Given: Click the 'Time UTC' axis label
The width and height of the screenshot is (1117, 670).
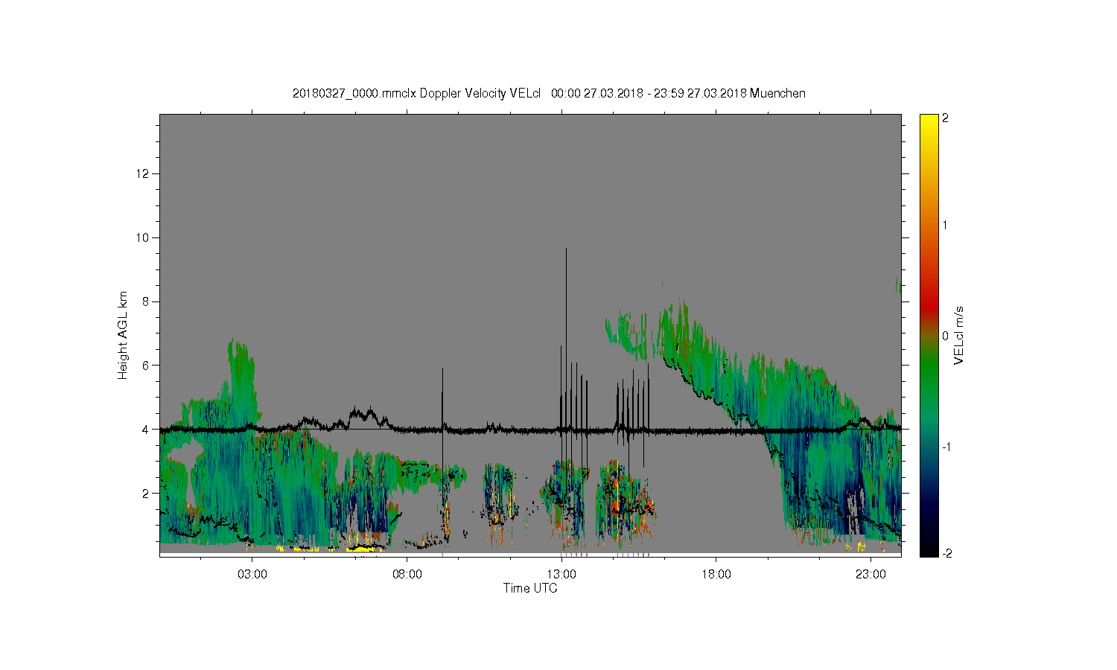Looking at the screenshot, I should coord(530,588).
